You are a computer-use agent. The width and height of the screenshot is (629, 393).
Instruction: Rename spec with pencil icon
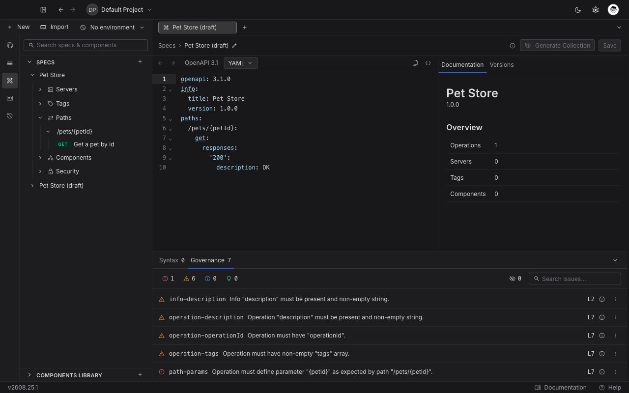coord(234,46)
